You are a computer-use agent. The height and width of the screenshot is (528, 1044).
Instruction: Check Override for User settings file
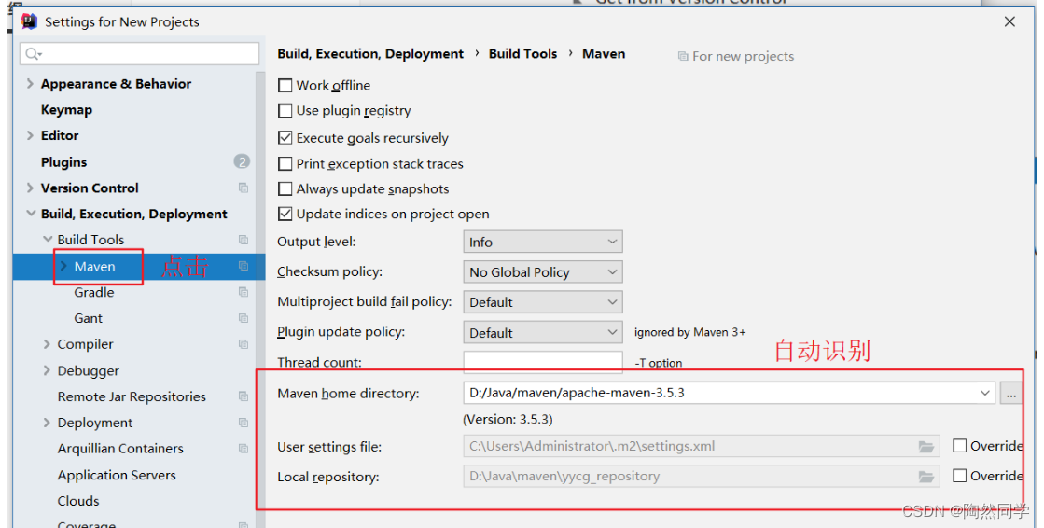click(959, 445)
